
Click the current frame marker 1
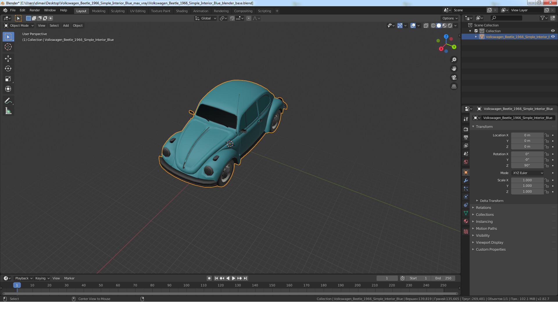tap(17, 285)
